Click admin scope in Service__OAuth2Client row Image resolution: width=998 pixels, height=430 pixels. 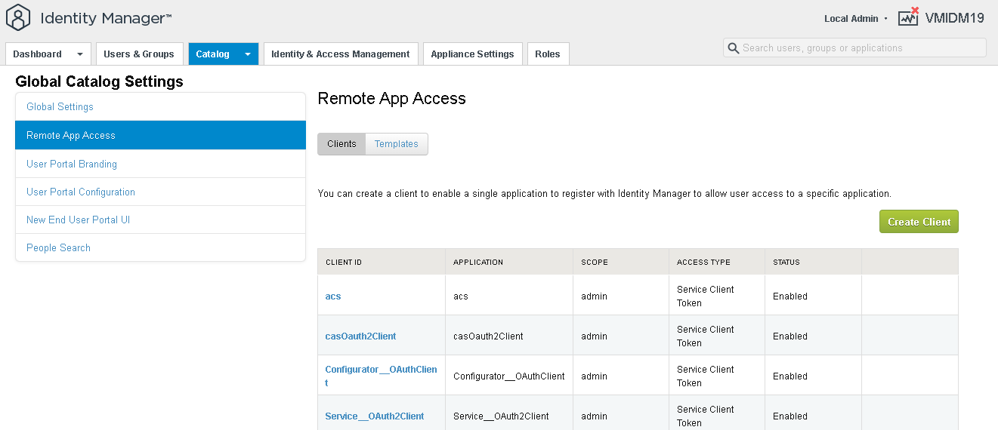click(594, 416)
